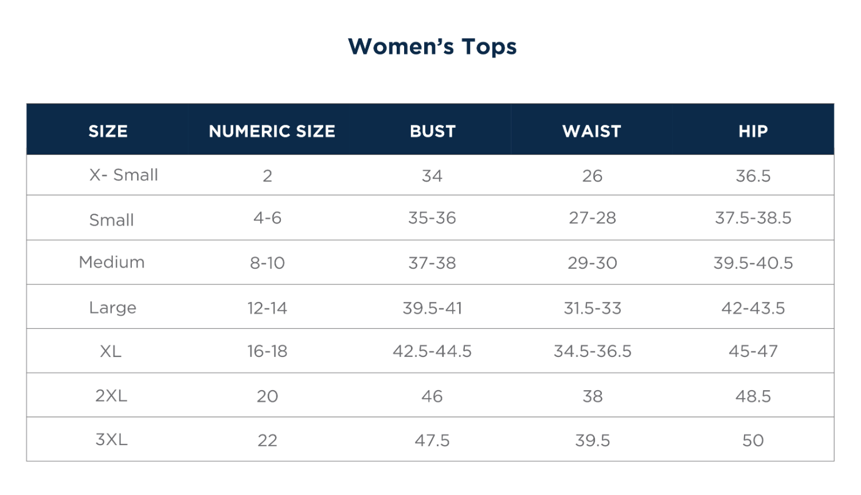861x495 pixels.
Task: Click the WAIST column header
Action: (592, 131)
